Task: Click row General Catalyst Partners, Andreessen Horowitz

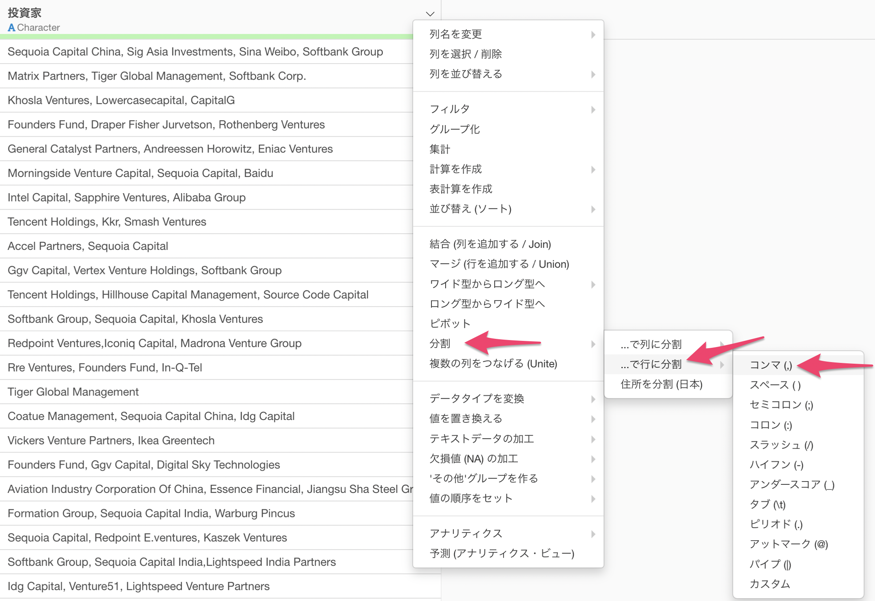Action: point(206,149)
